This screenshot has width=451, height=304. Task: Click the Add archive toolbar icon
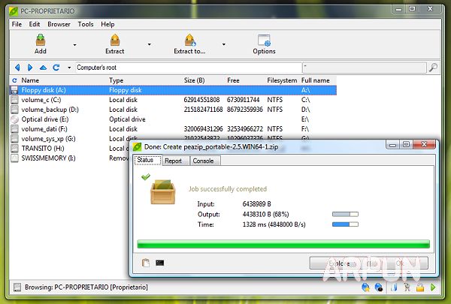pyautogui.click(x=40, y=41)
